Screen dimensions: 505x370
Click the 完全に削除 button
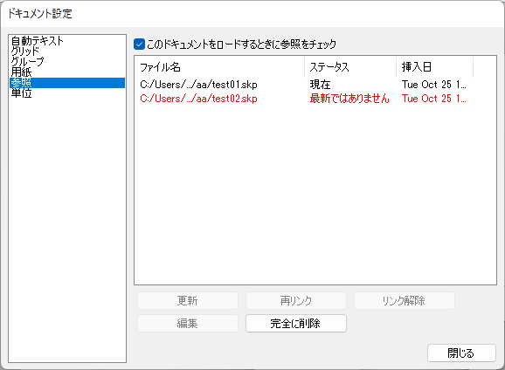point(296,324)
